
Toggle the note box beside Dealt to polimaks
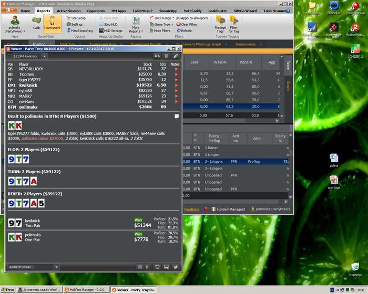177,116
